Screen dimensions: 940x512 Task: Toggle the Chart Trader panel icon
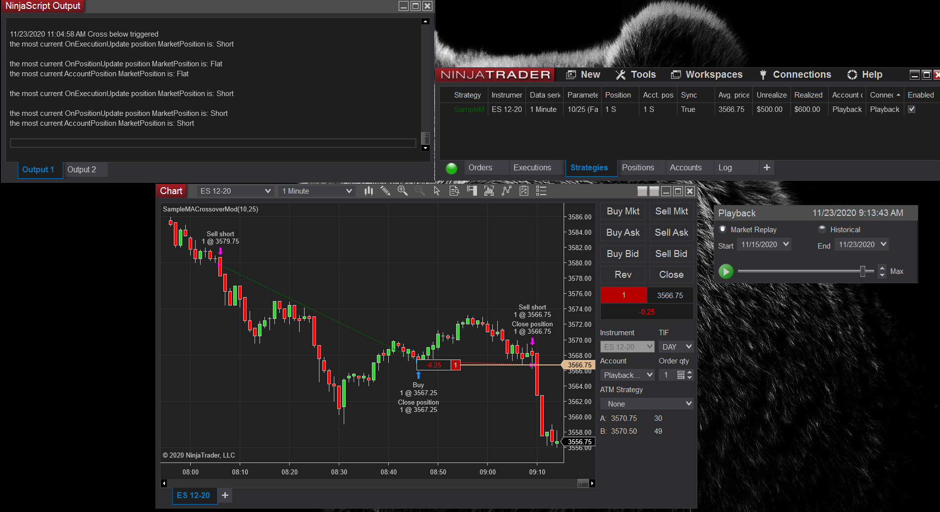coord(471,191)
